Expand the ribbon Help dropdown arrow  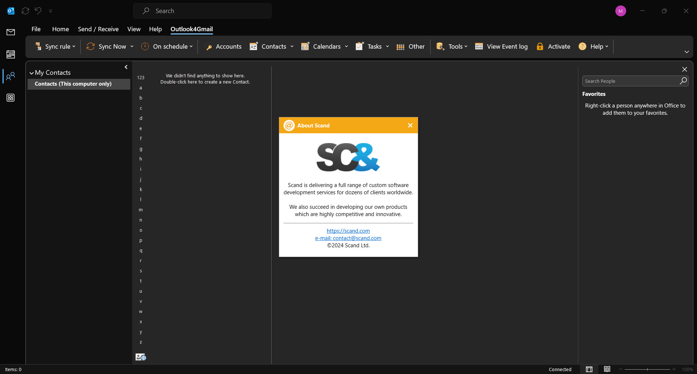tap(607, 46)
